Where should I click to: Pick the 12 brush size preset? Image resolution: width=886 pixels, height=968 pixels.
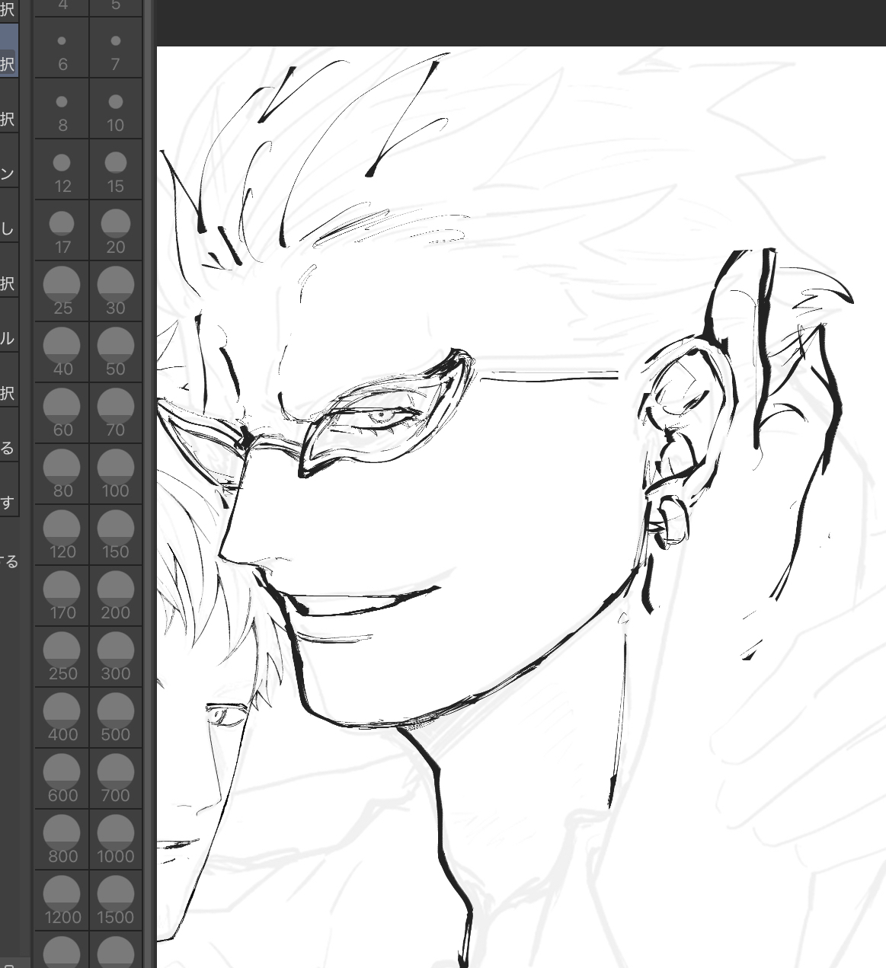[62, 171]
